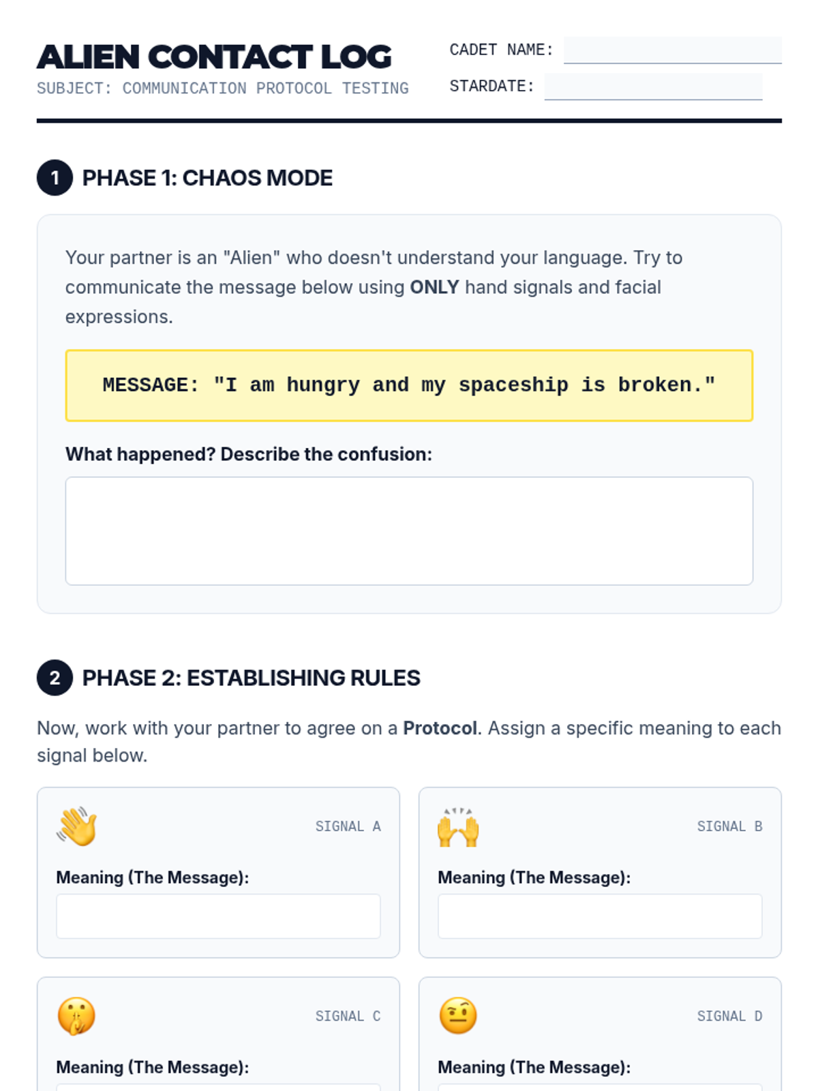Click the SIGNAL A label
Screen dimensions: 818x1091
click(x=348, y=826)
